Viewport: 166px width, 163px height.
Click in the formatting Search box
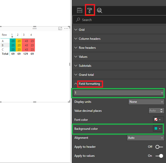click(120, 20)
